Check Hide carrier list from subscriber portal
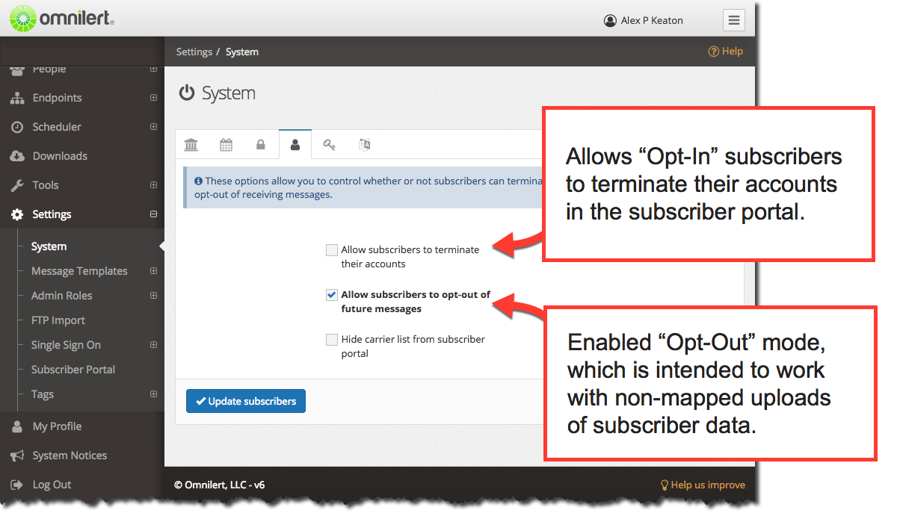Viewport: 897px width, 513px height. [332, 340]
